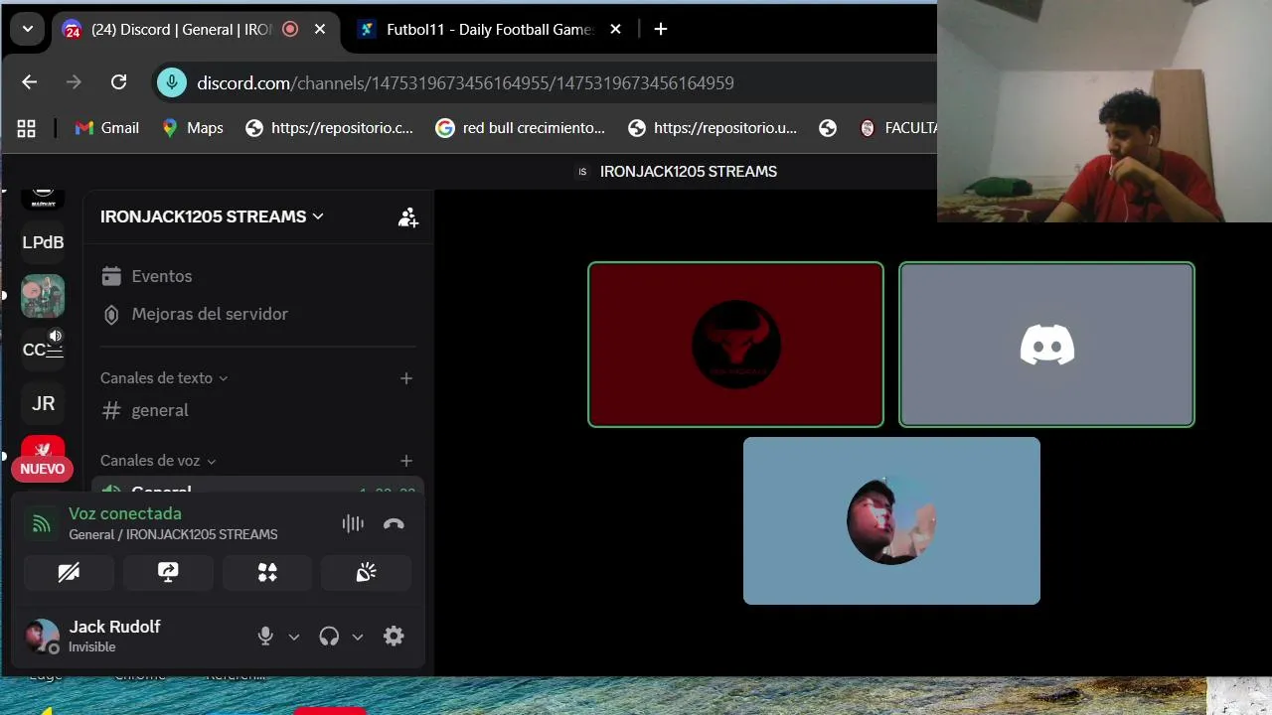The image size is (1272, 715).
Task: Open the Chrome apps grid bookmark
Action: coord(27,128)
